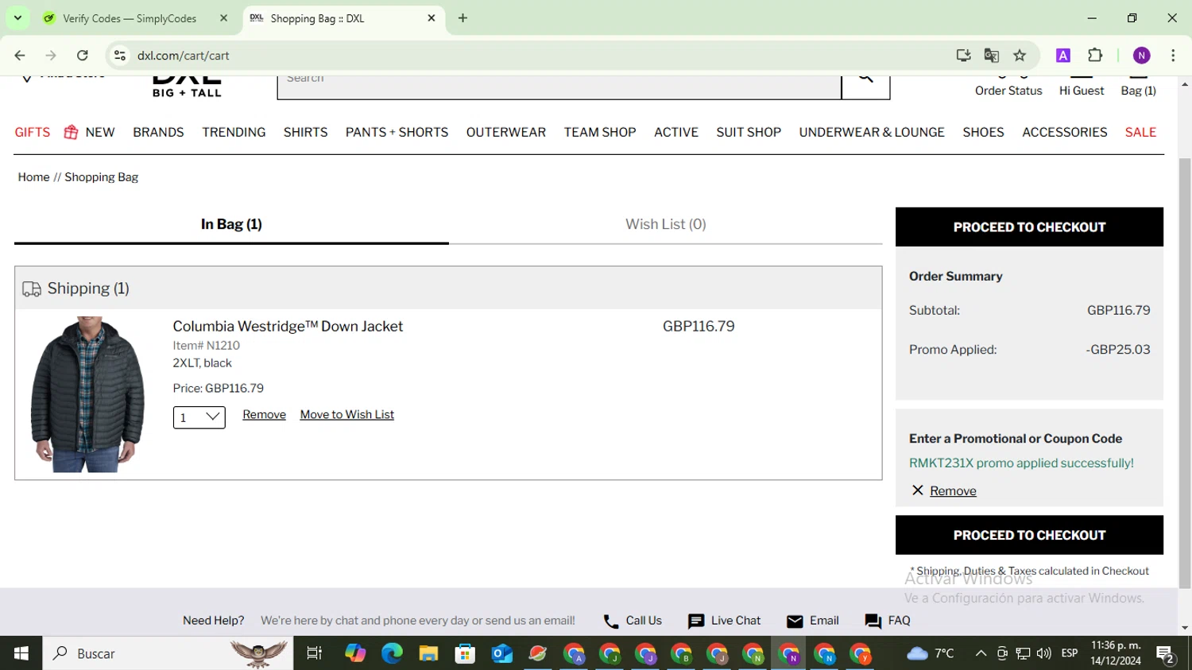The width and height of the screenshot is (1192, 670).
Task: Remove the jacket from the bag
Action: coord(264,415)
